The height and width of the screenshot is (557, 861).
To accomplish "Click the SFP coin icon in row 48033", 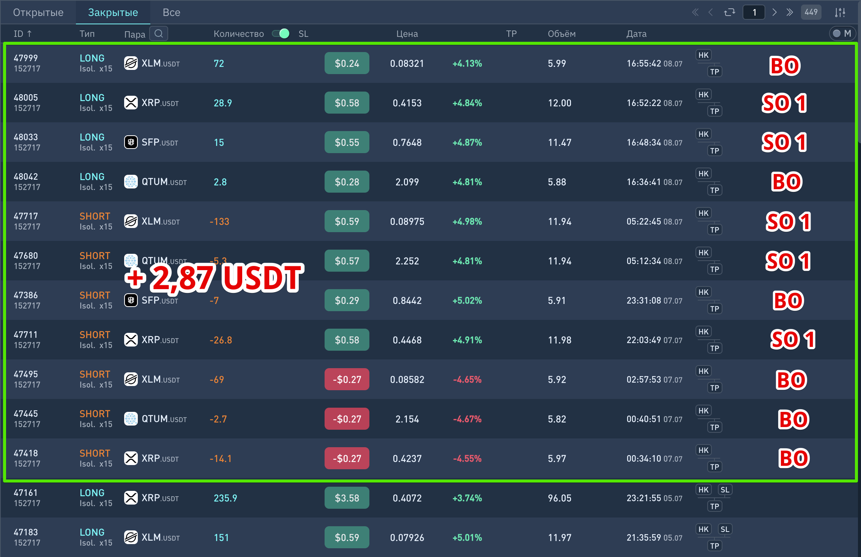I will (x=131, y=142).
